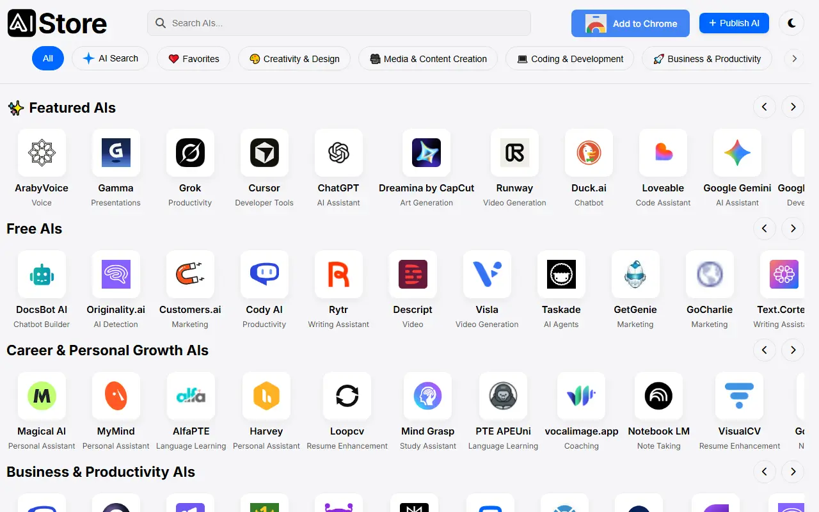Open the Google Gemini icon
Screen dimensions: 819x512
(737, 153)
